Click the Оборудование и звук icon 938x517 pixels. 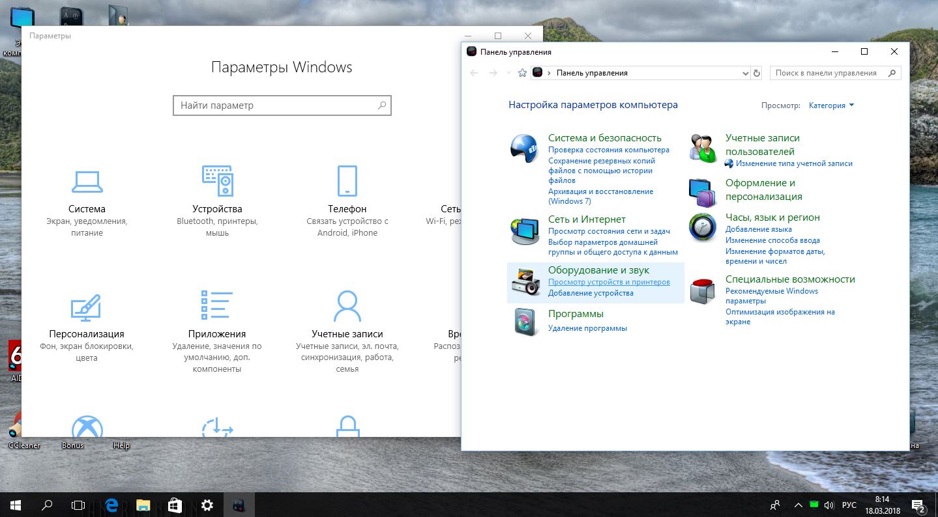[x=525, y=282]
